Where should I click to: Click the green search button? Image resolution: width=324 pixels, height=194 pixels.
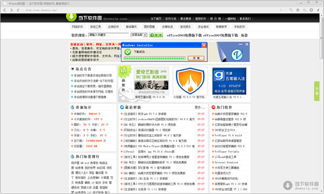(156, 35)
